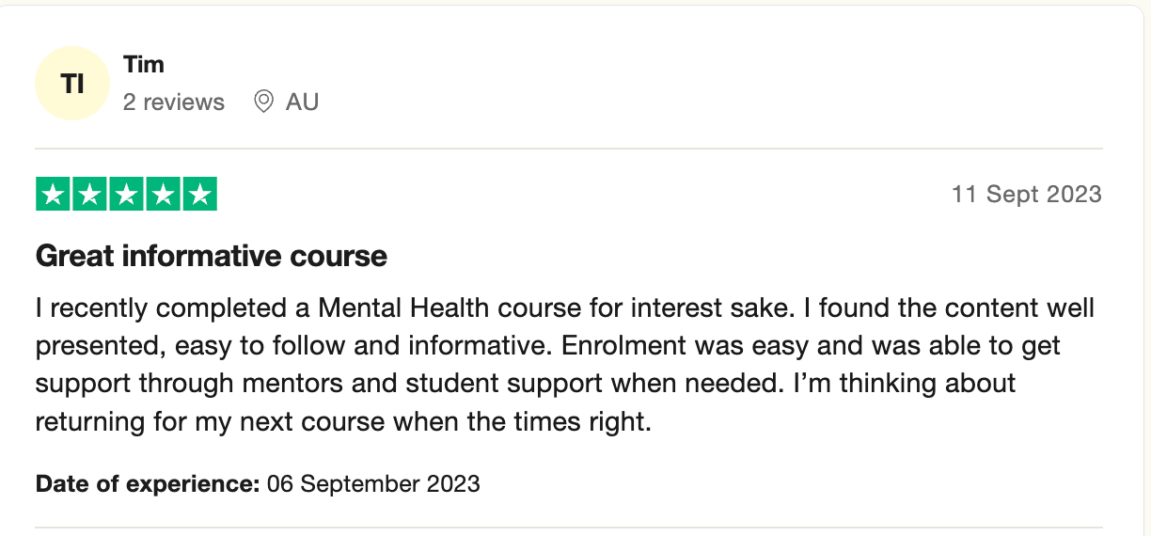
Task: Click the review date "11 Sept 2023"
Action: point(1026,195)
